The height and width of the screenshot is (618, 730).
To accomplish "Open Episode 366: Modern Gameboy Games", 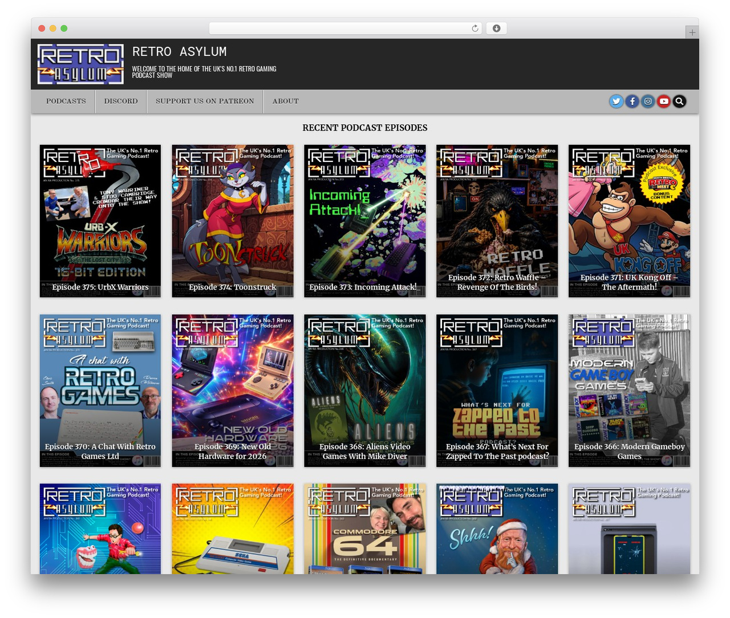I will (630, 391).
